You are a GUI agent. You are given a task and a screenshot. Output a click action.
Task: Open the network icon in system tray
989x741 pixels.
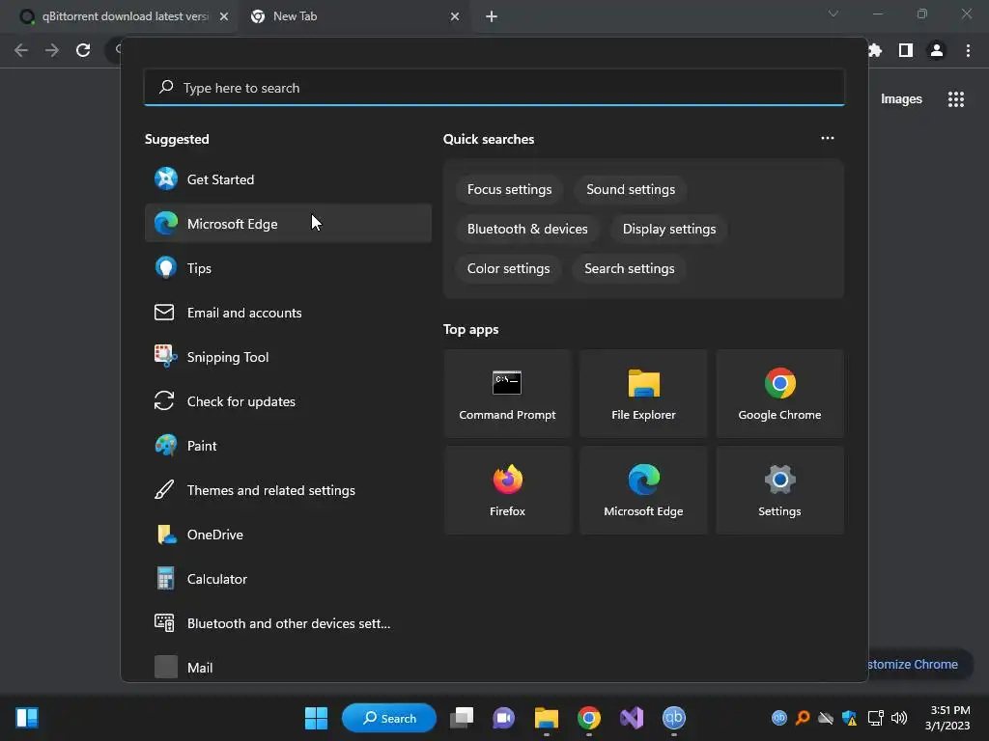875,718
